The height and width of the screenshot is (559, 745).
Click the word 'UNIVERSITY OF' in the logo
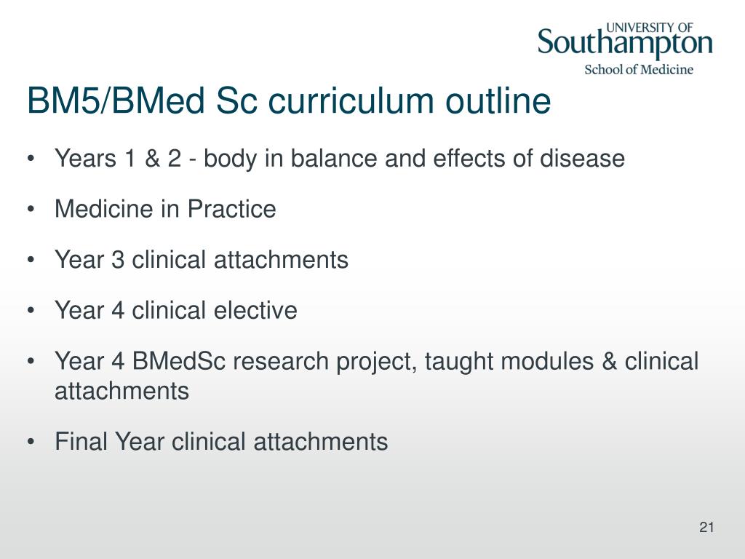[650, 28]
